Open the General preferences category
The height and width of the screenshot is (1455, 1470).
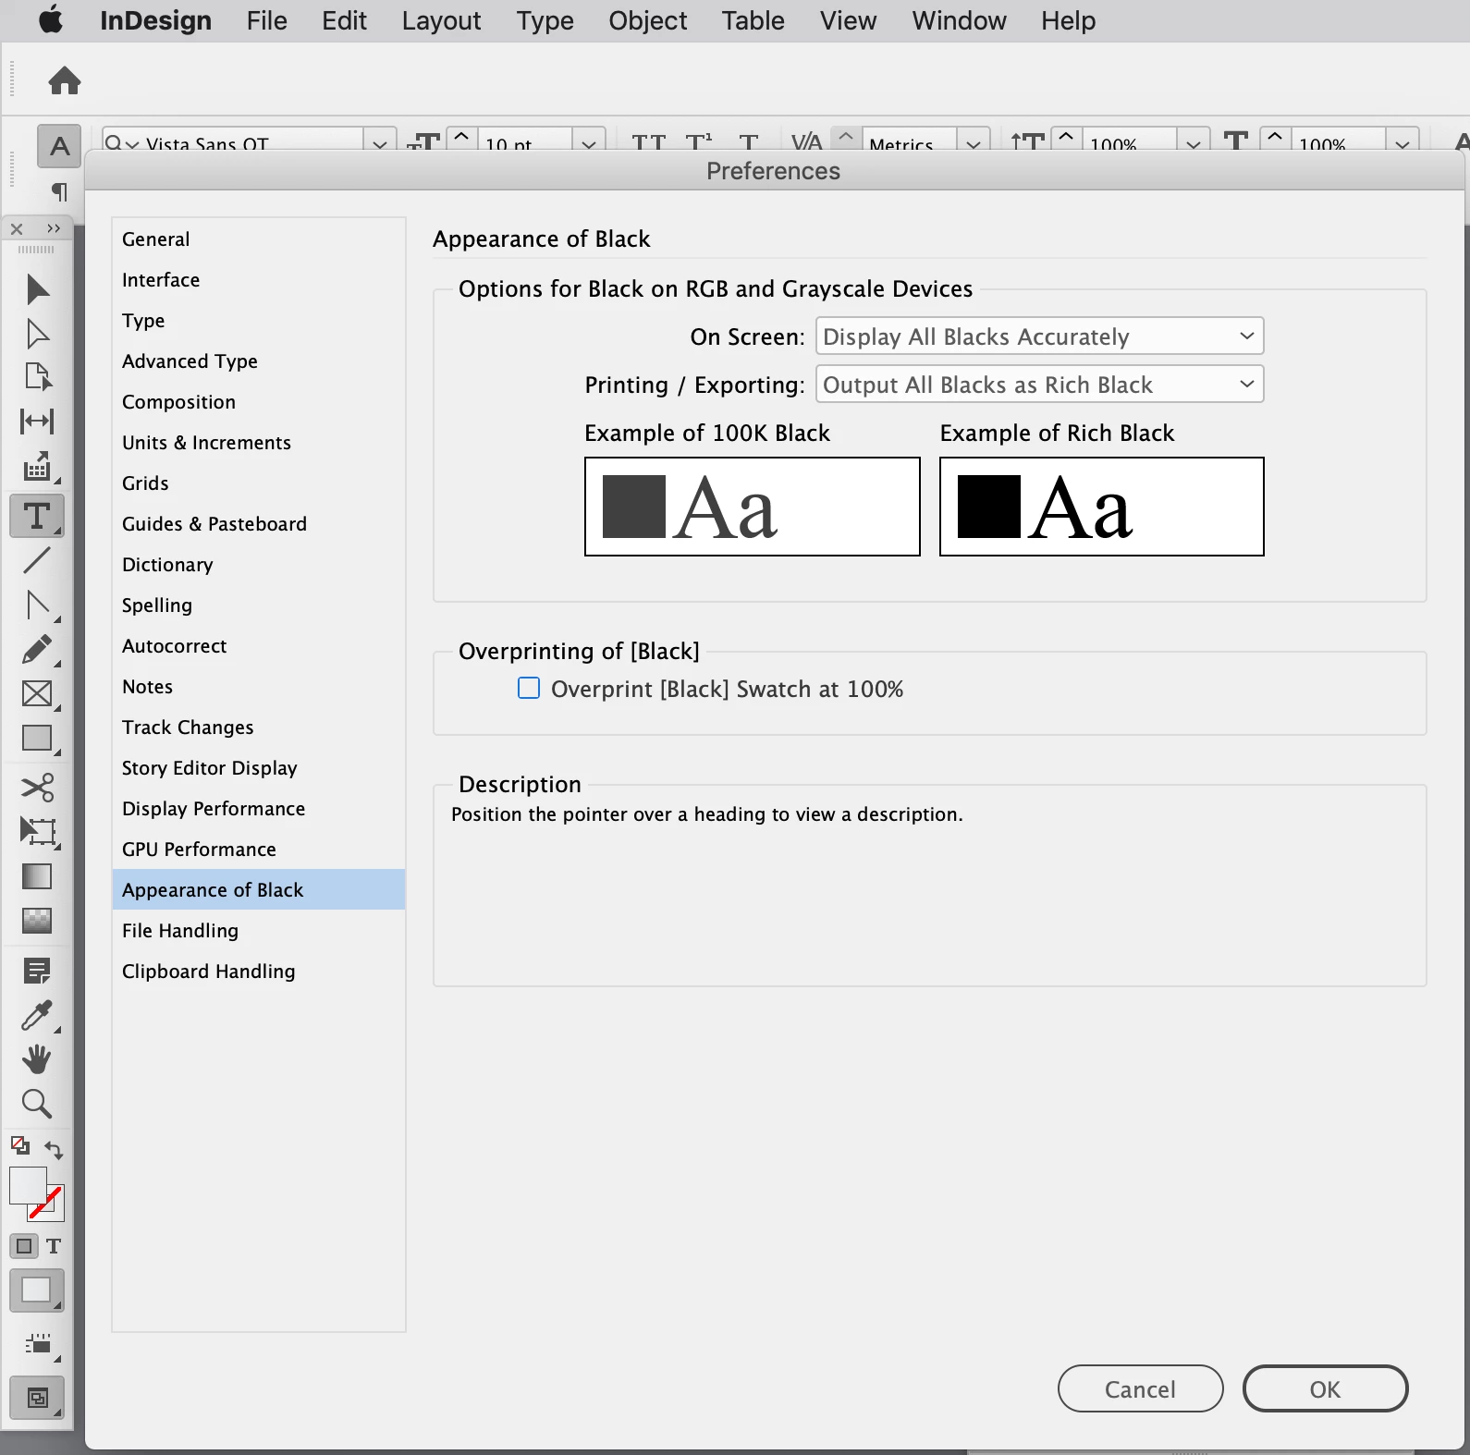point(259,239)
